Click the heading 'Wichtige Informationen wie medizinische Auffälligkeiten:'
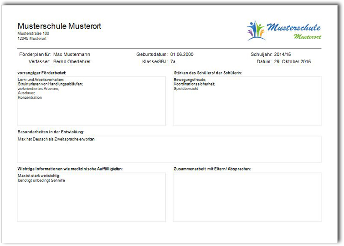 [x=70, y=169]
